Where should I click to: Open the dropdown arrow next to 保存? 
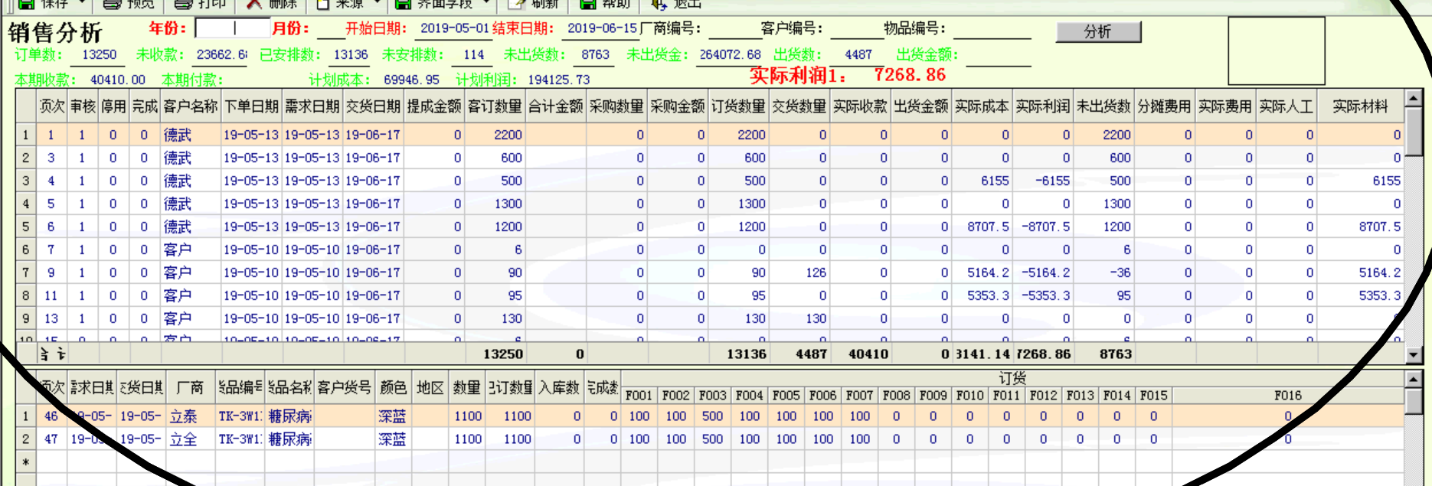pos(82,3)
